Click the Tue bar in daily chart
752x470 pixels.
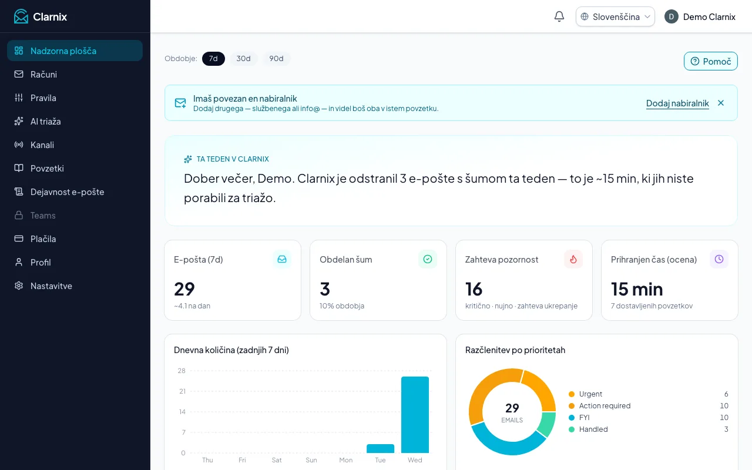coord(380,449)
